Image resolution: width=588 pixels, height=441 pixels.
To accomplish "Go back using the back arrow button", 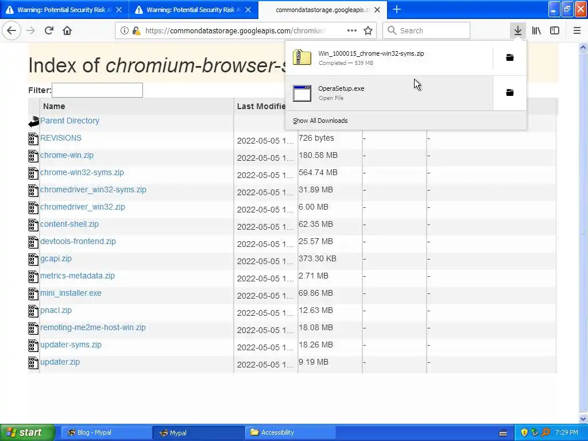I will (x=11, y=30).
